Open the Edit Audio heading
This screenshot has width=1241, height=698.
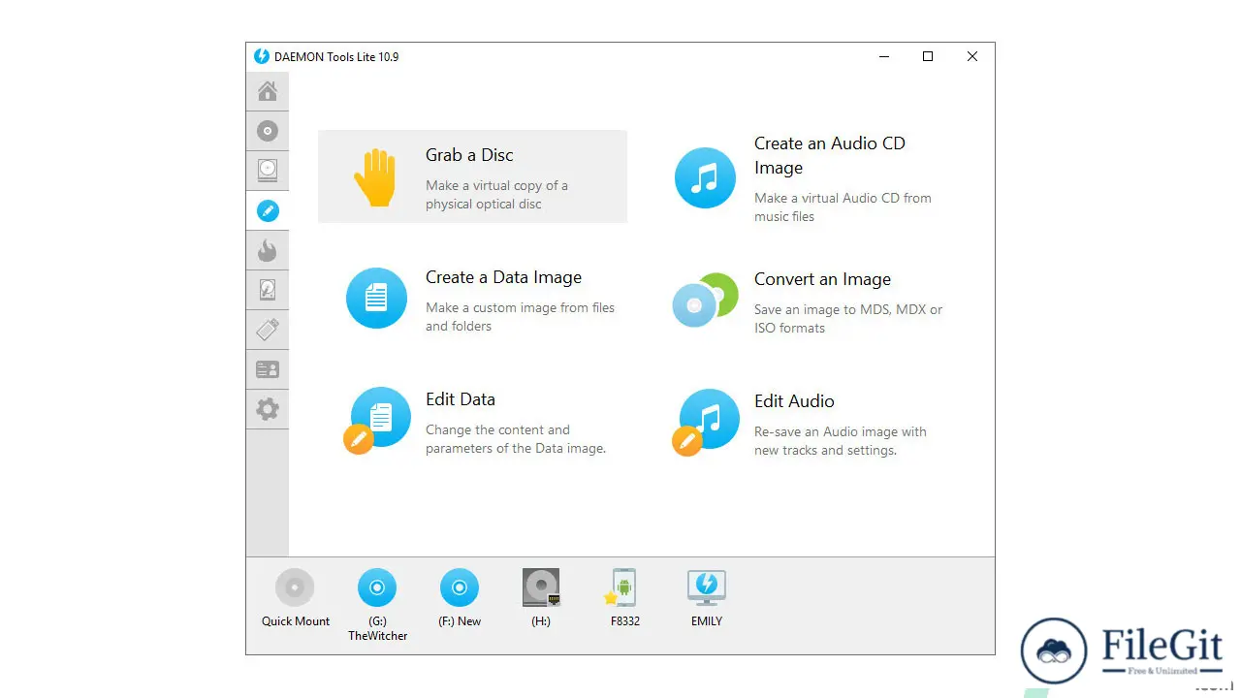tap(794, 401)
